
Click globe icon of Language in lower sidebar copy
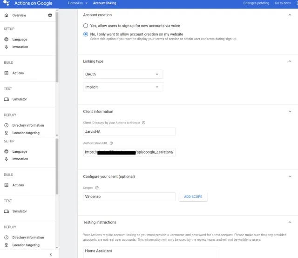[x=6, y=151]
